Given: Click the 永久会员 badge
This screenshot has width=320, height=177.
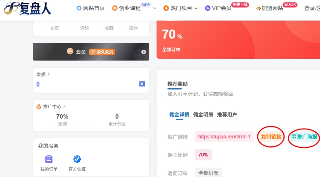Looking at the screenshot, I should tap(102, 52).
